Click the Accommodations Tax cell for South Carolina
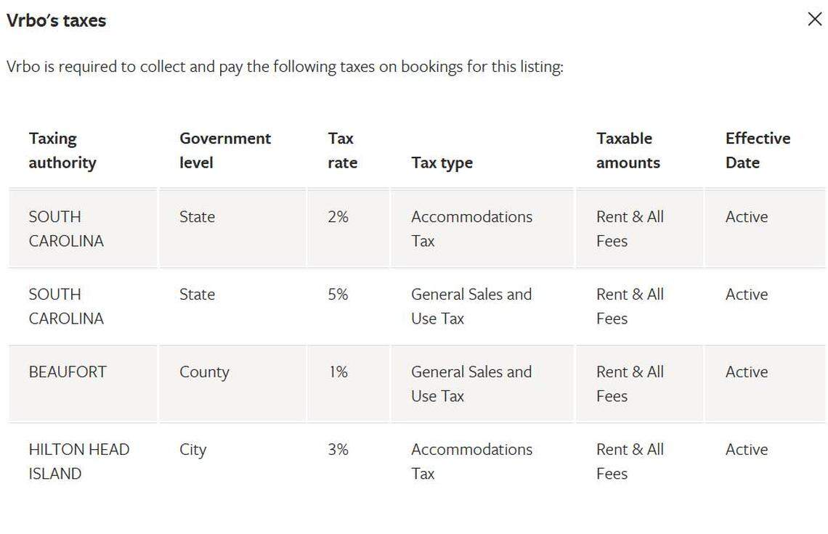Viewport: 828px width, 534px height. 471,228
